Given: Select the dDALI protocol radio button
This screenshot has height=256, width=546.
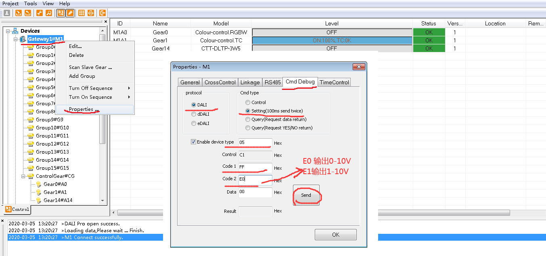Looking at the screenshot, I should click(194, 114).
